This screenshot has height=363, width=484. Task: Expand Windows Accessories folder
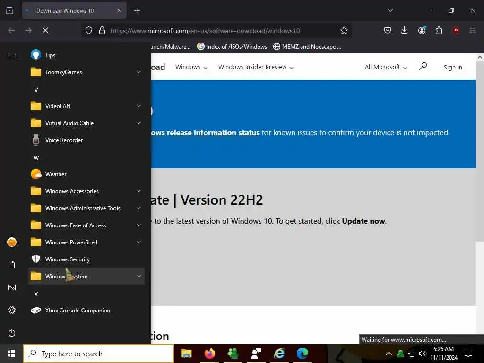86,191
